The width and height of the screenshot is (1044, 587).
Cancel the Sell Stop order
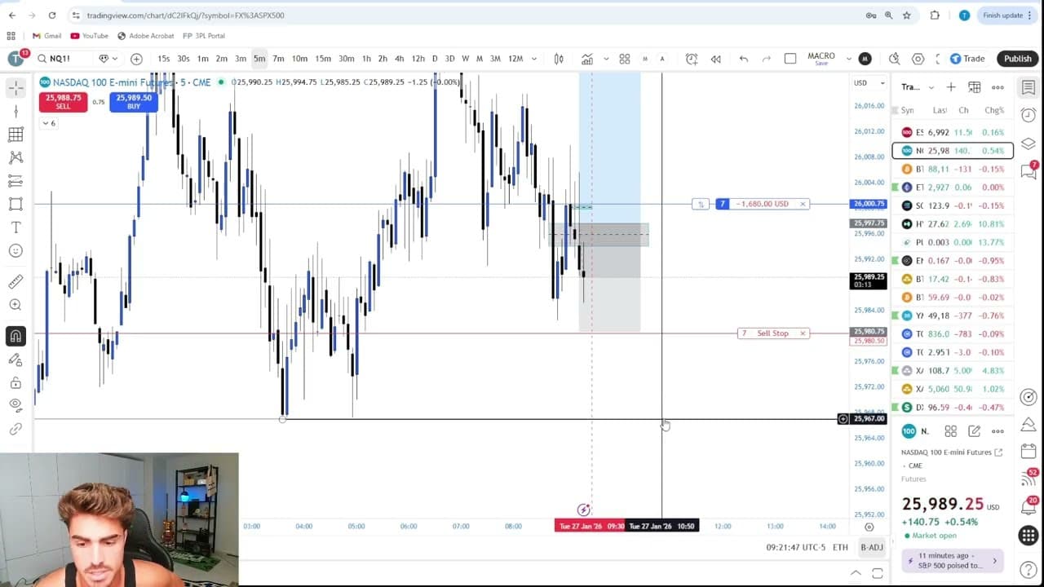[x=803, y=333]
